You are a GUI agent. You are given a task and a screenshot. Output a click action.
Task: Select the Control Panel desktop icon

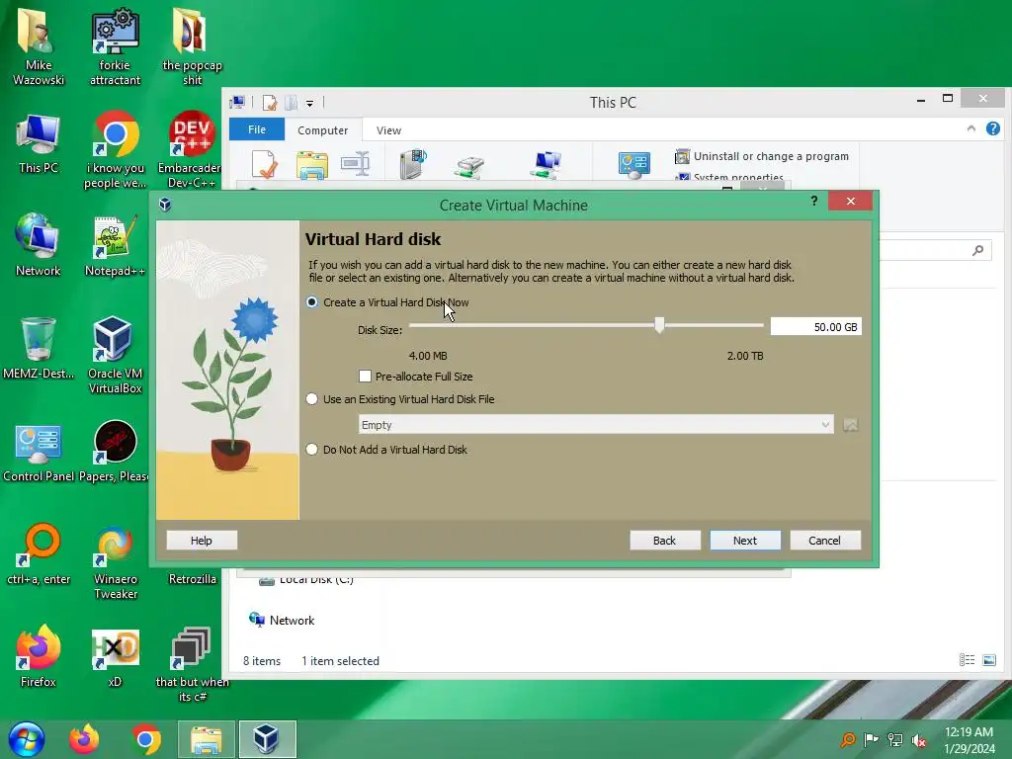tap(39, 453)
